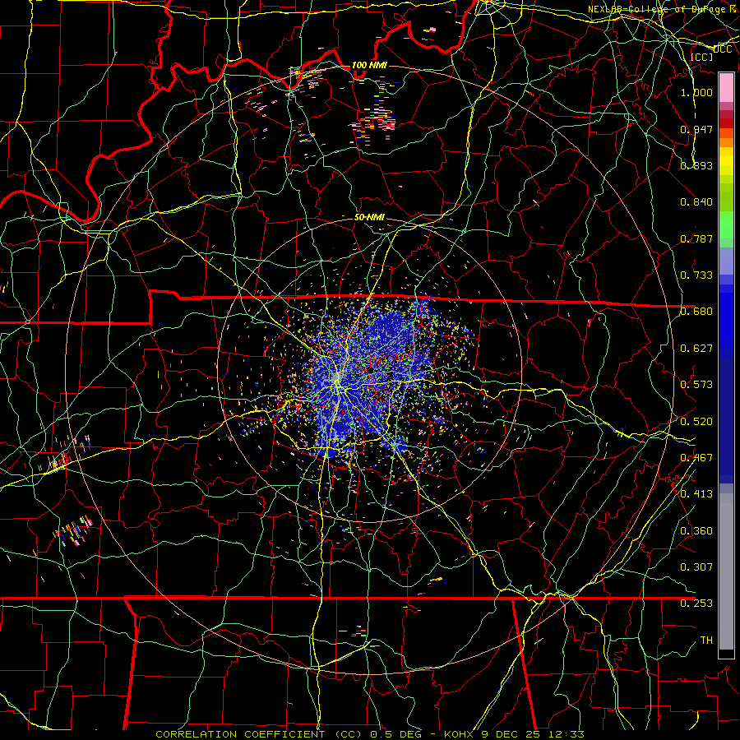Click the KOHX radar site identifier
This screenshot has width=740, height=740.
[x=460, y=734]
